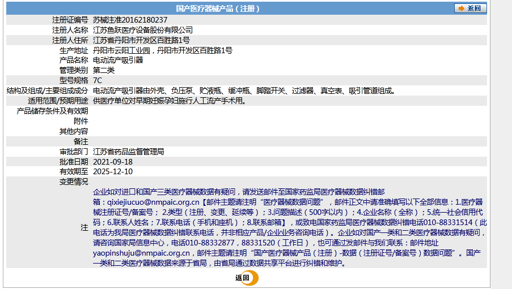Select the header title 国产医疗器械产品（注册）
Viewport: 512px width, 289px height.
pos(218,9)
